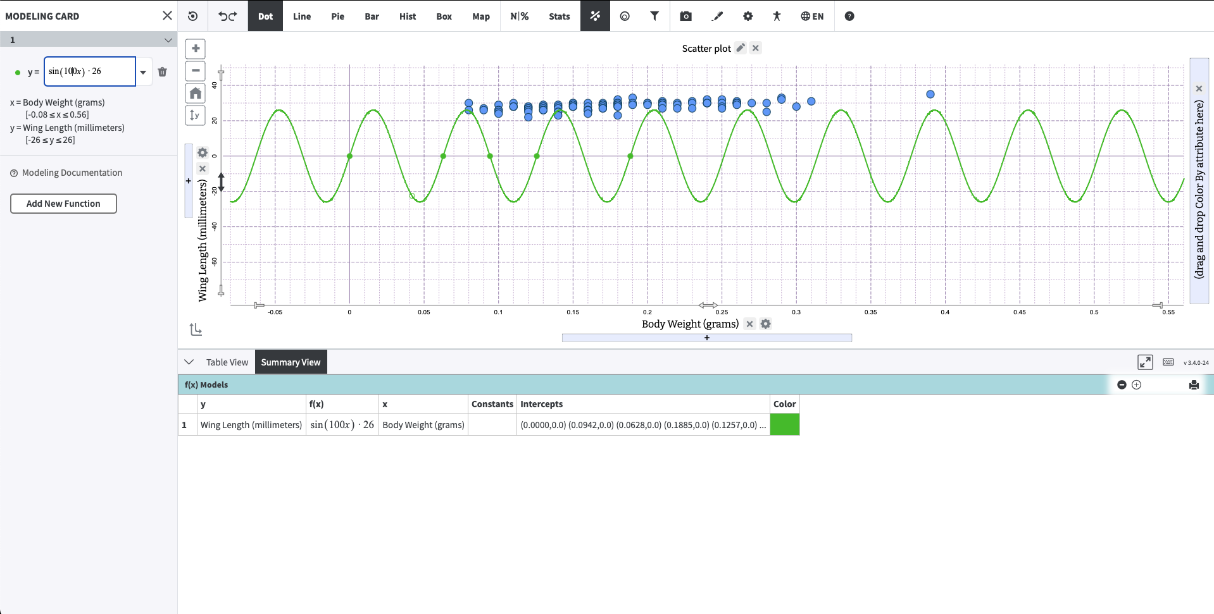1214x614 pixels.
Task: Open the toolbar settings gear
Action: (x=748, y=16)
